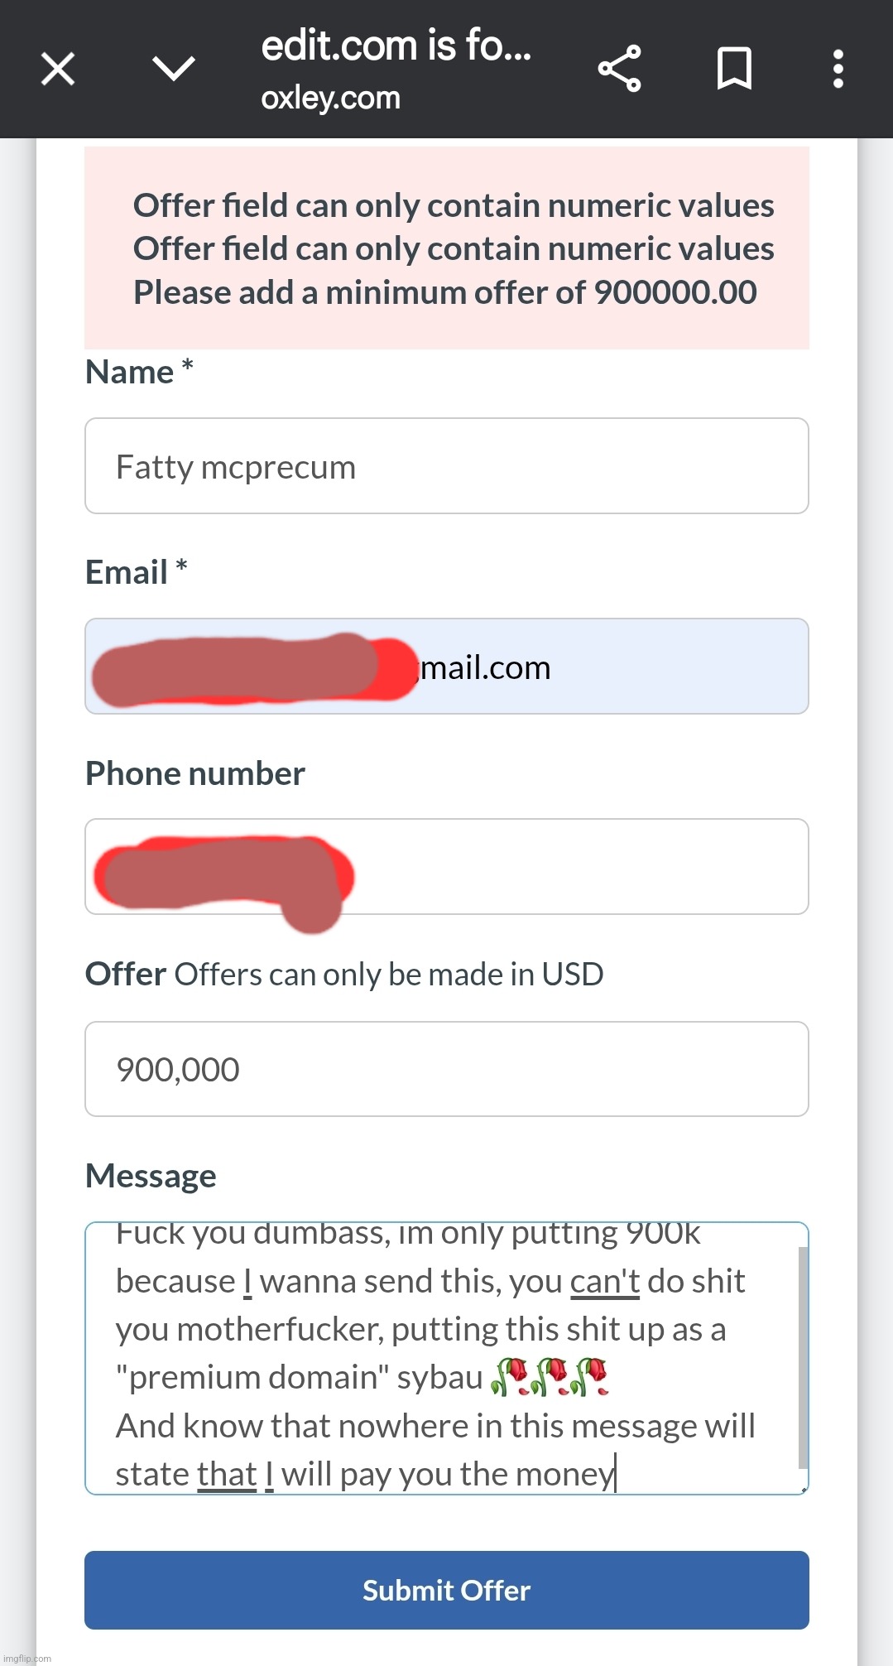Image resolution: width=893 pixels, height=1666 pixels.
Task: Click the Message textarea resize handle
Action: pyautogui.click(x=802, y=1488)
